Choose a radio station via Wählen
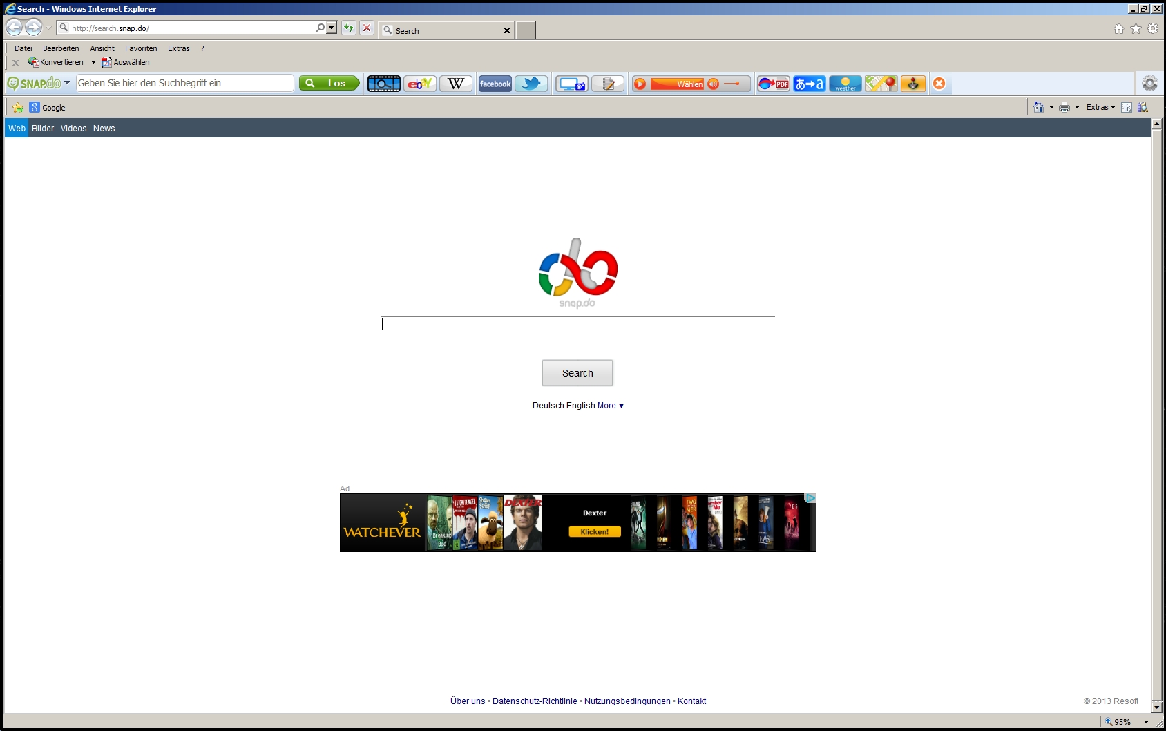The height and width of the screenshot is (731, 1166). pyautogui.click(x=678, y=84)
